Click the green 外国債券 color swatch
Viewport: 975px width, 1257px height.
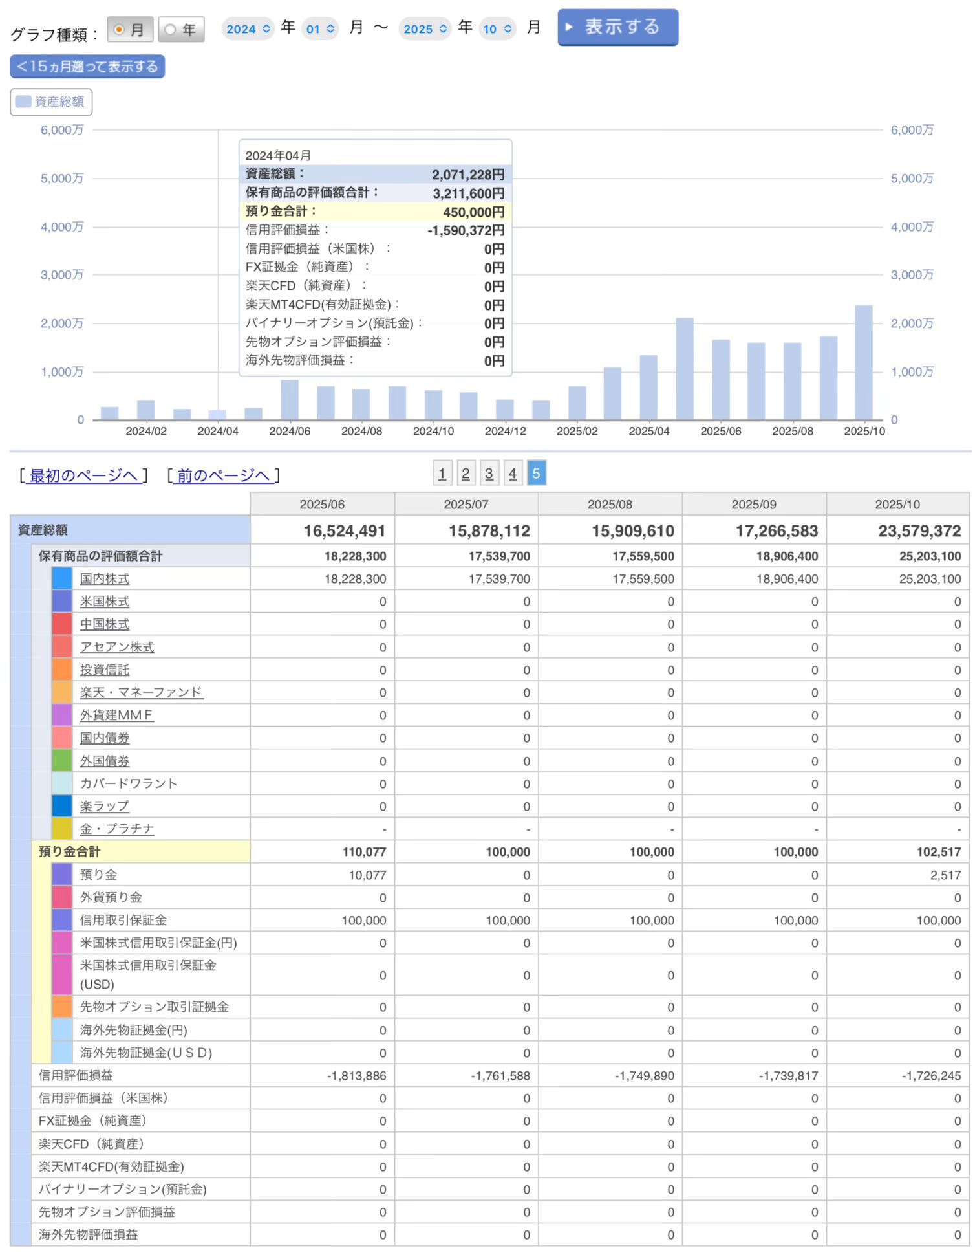coord(62,761)
